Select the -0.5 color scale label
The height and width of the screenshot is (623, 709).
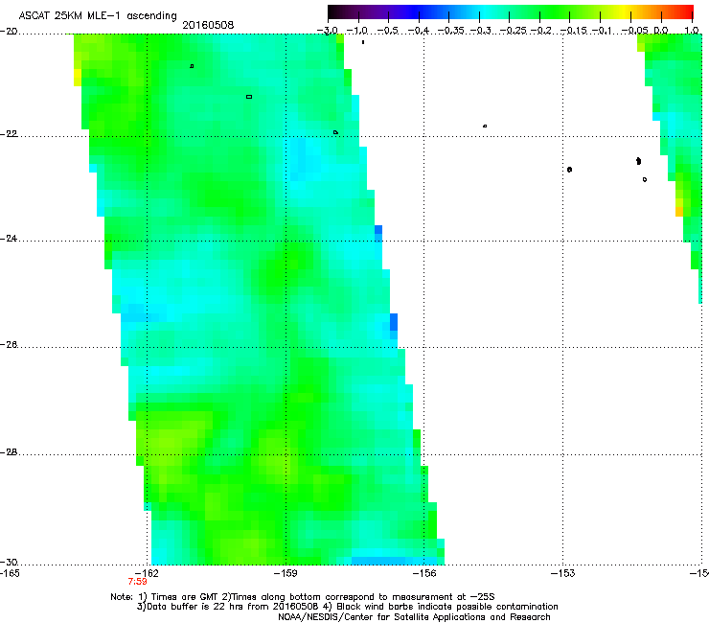(x=387, y=31)
